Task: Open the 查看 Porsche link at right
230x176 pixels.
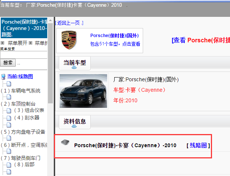Action: 201,40
